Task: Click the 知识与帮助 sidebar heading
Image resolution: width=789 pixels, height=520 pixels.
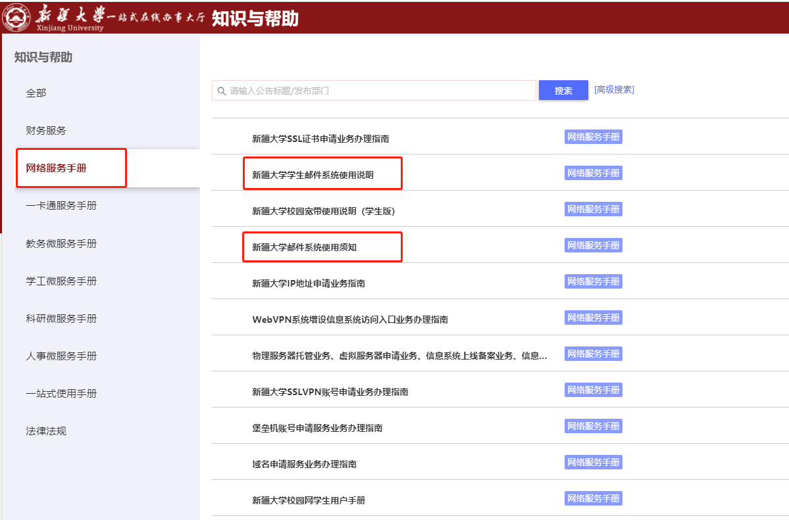Action: point(43,57)
